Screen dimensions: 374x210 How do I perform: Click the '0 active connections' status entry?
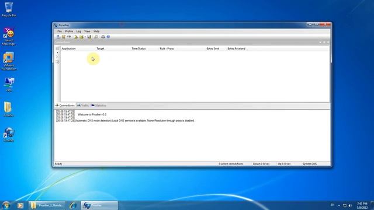tap(231, 164)
